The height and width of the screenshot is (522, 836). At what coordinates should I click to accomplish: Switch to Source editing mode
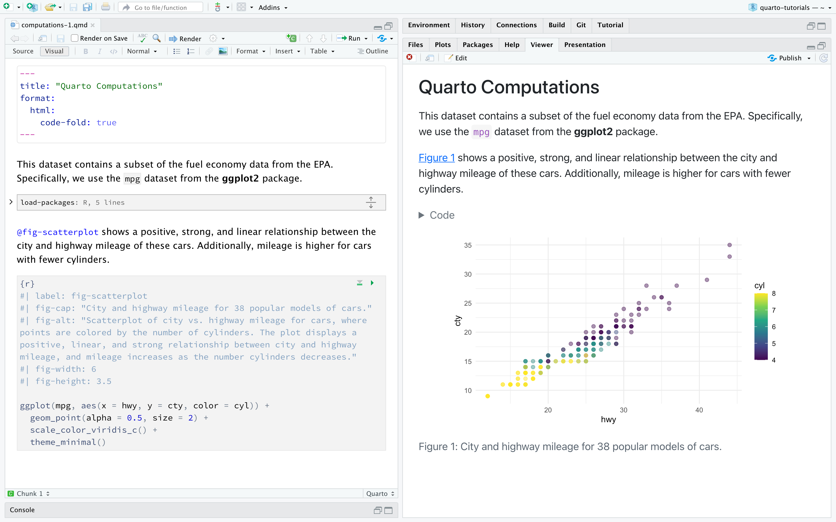(x=23, y=51)
